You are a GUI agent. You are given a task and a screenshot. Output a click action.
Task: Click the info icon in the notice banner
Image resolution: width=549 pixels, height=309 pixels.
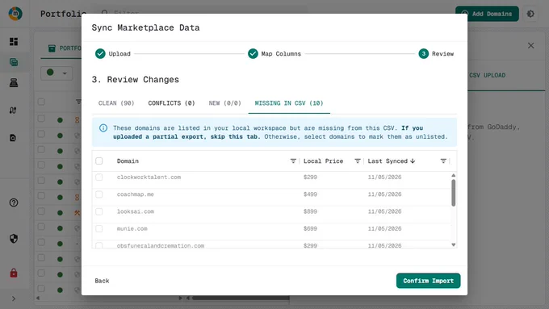pyautogui.click(x=103, y=127)
